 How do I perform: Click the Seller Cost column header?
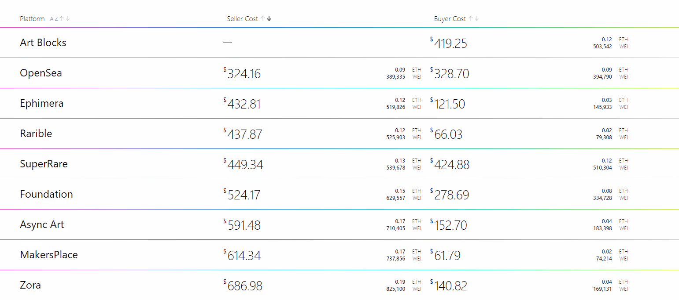[x=242, y=18]
